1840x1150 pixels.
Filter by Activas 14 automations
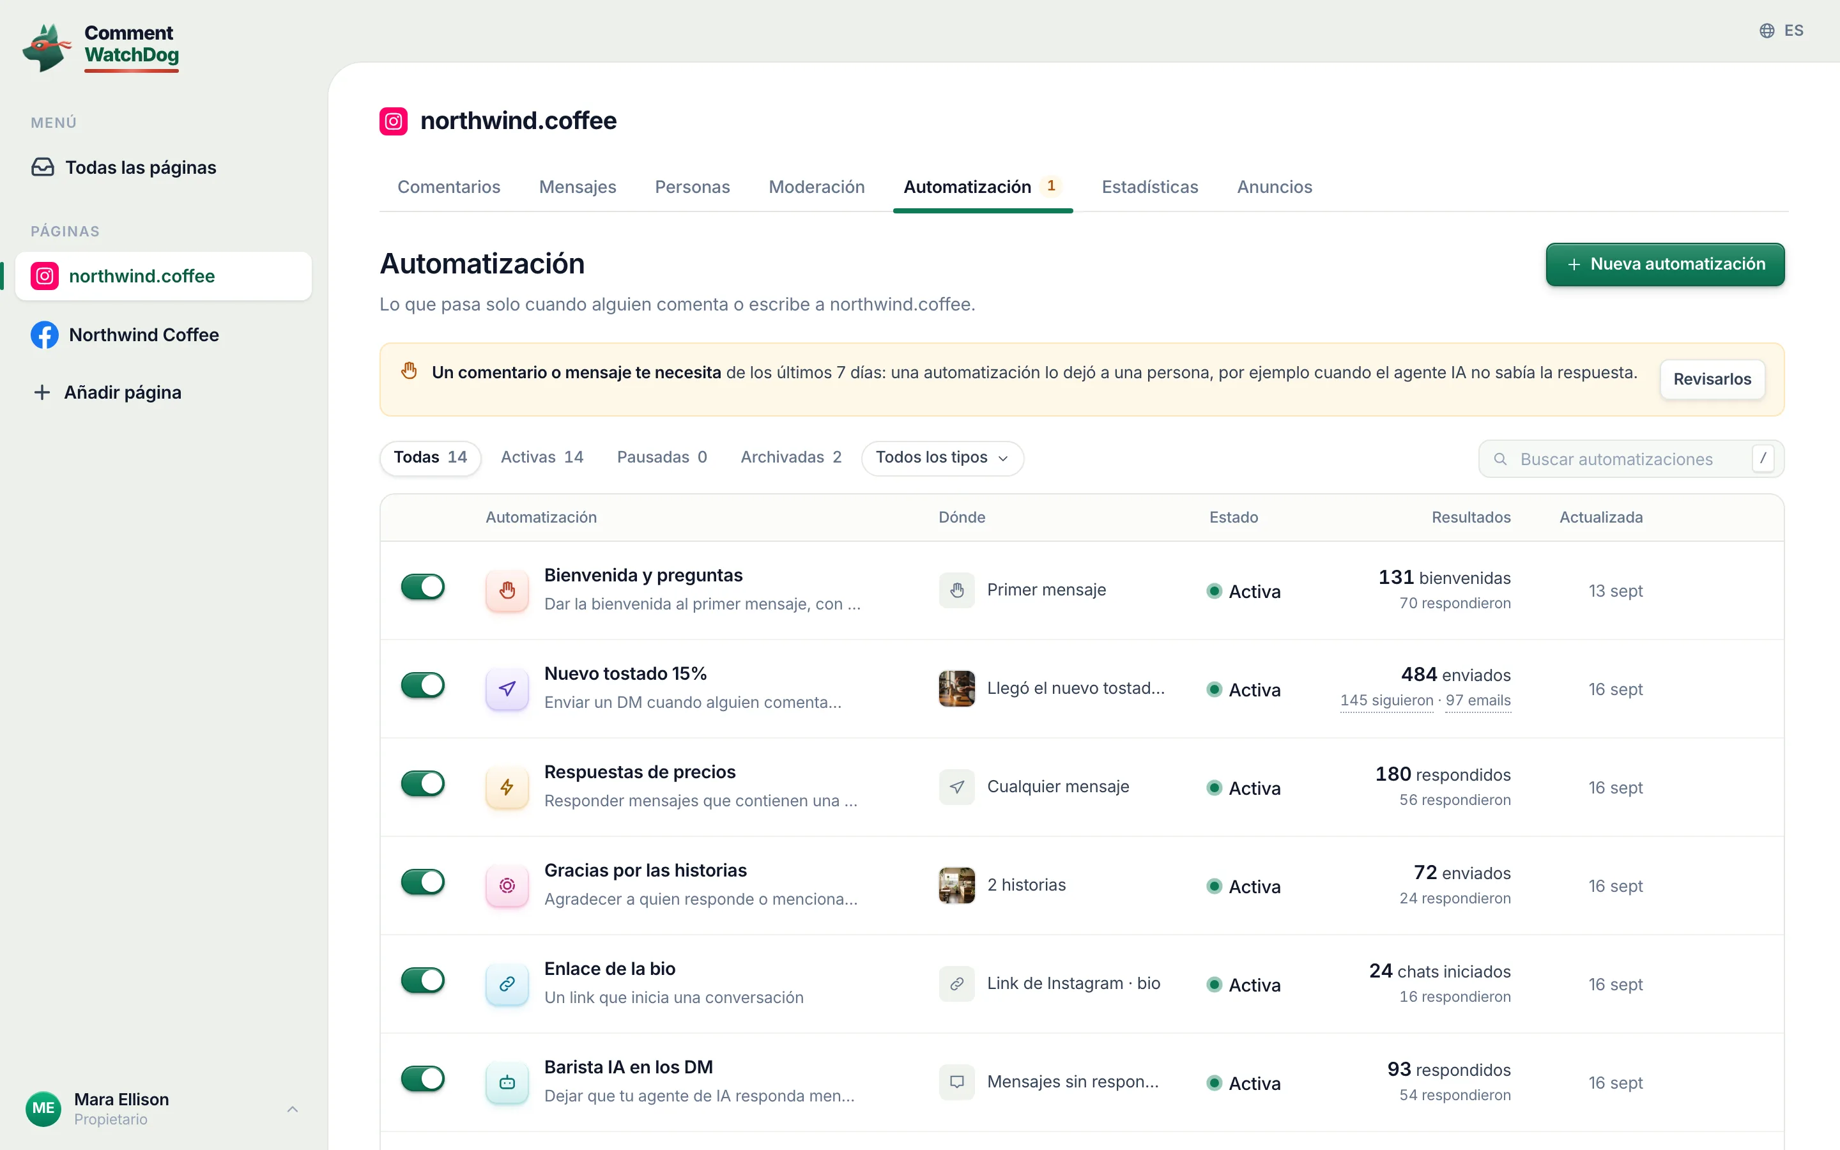(541, 457)
